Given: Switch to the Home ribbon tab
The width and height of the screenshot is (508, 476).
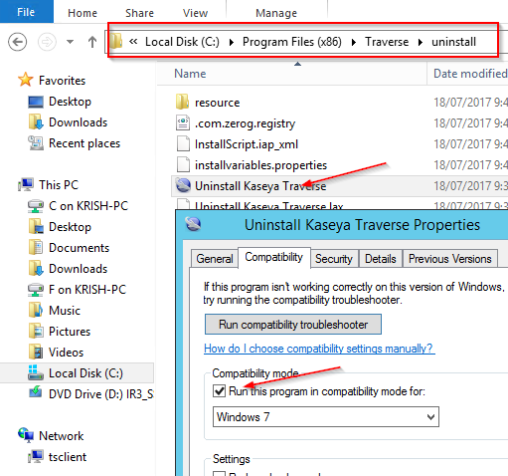Looking at the screenshot, I should click(x=83, y=13).
